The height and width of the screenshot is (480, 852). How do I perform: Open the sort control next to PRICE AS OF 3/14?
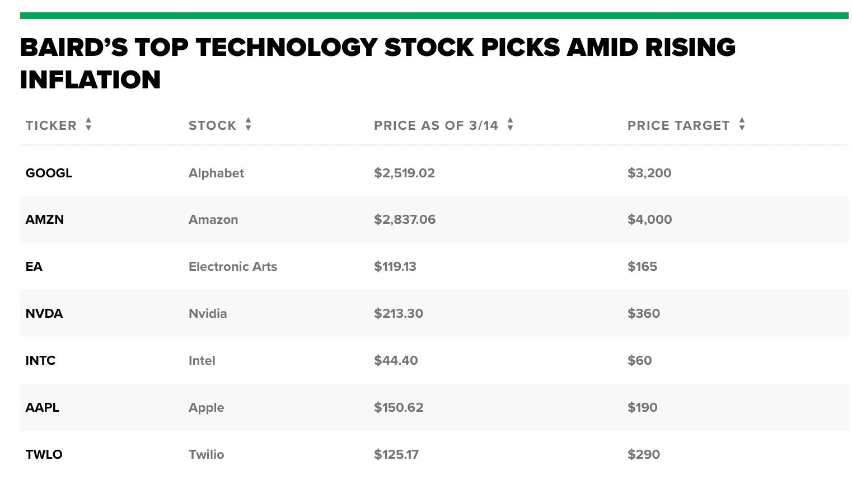pyautogui.click(x=510, y=125)
